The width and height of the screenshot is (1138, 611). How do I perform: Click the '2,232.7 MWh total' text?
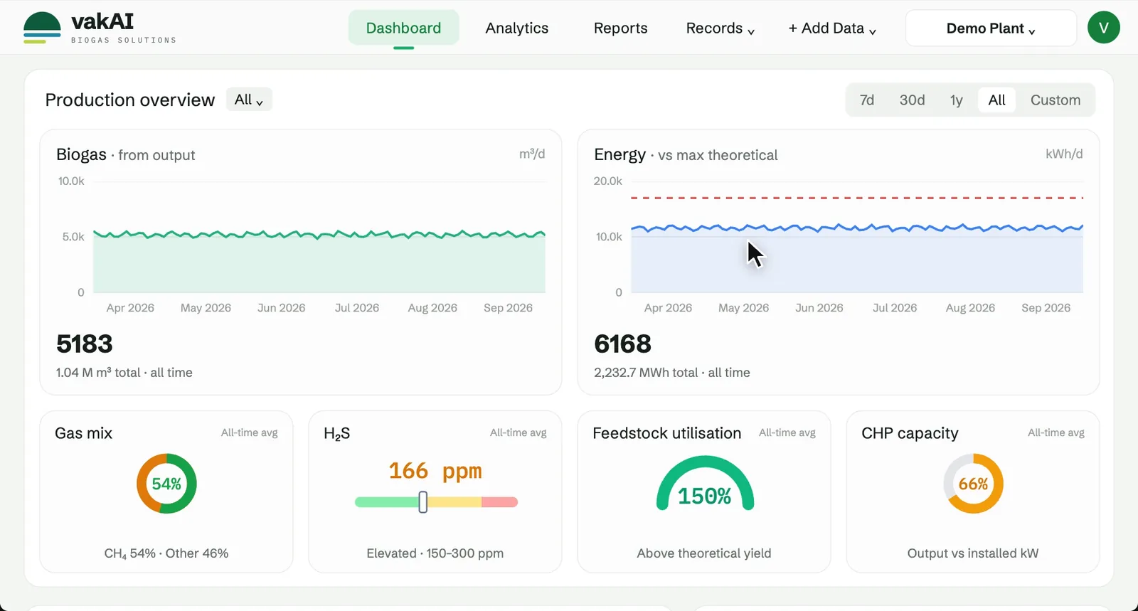pyautogui.click(x=646, y=372)
